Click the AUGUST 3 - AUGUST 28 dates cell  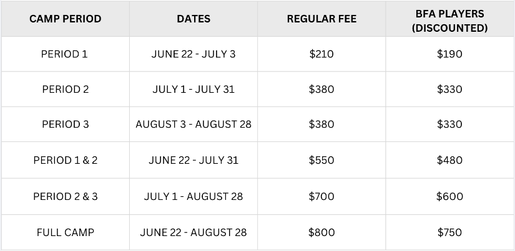(x=194, y=124)
